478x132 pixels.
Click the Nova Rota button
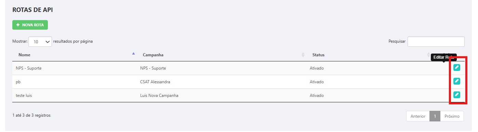pos(30,25)
